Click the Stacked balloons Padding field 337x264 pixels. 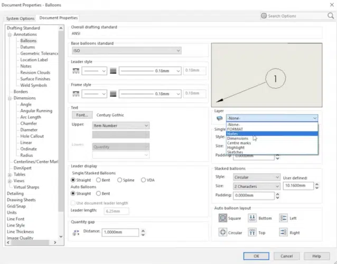pos(254,195)
